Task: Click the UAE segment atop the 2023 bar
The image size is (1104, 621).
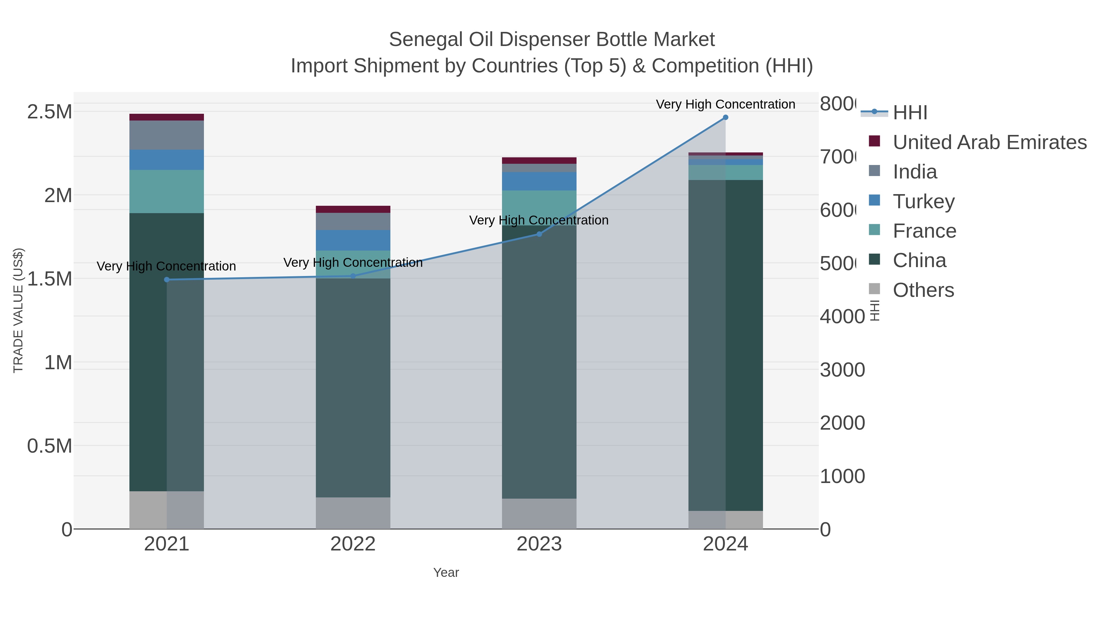Action: pyautogui.click(x=539, y=161)
